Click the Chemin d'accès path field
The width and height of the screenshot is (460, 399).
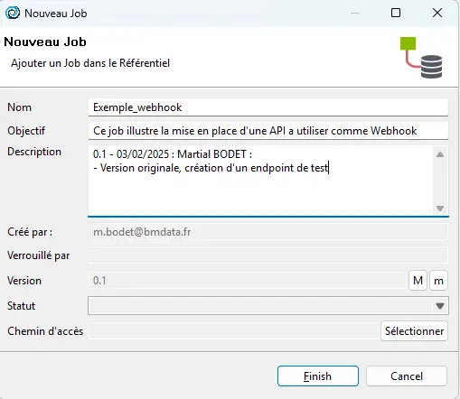tap(233, 331)
